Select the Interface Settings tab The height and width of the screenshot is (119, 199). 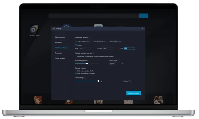pyautogui.click(x=61, y=48)
